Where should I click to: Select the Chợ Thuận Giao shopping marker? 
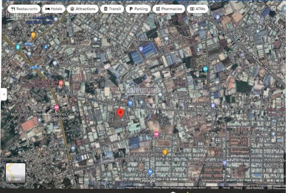tap(131, 103)
